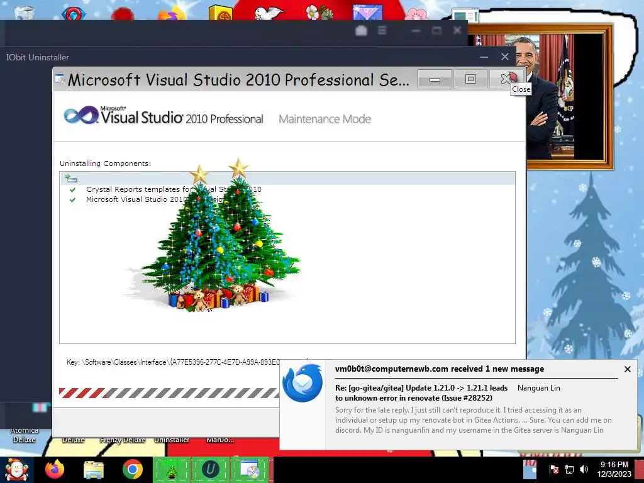The height and width of the screenshot is (483, 644).
Task: Close the Visual Studio 2010 setup window
Action: click(507, 79)
